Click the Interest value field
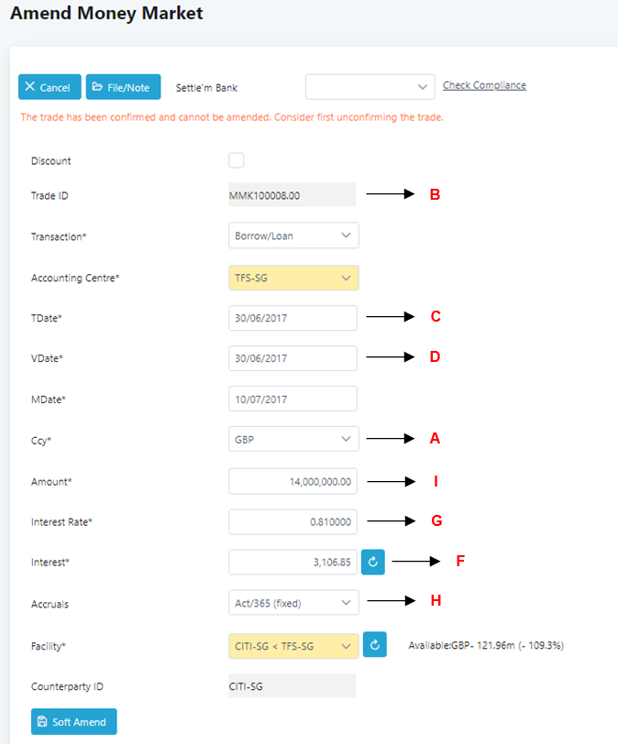The height and width of the screenshot is (744, 618). (292, 562)
